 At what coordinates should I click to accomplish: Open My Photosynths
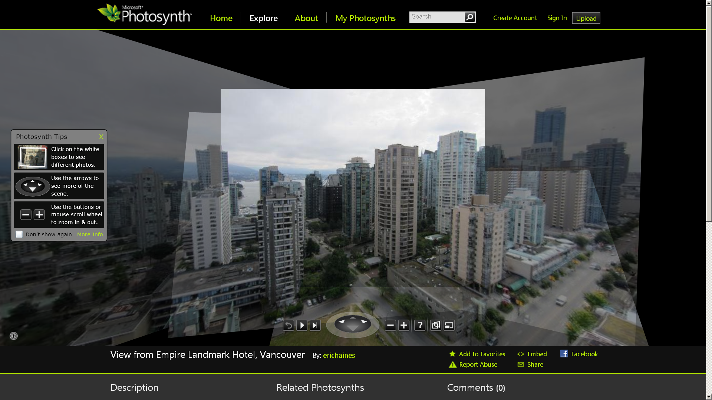tap(365, 18)
